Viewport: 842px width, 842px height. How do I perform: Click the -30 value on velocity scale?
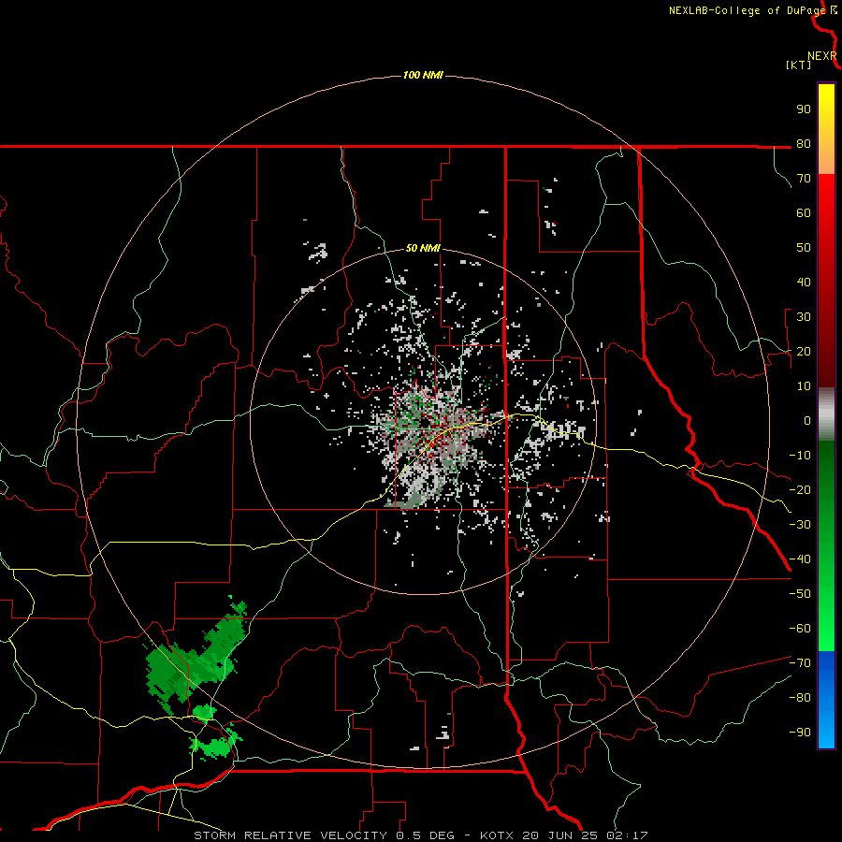(x=800, y=525)
